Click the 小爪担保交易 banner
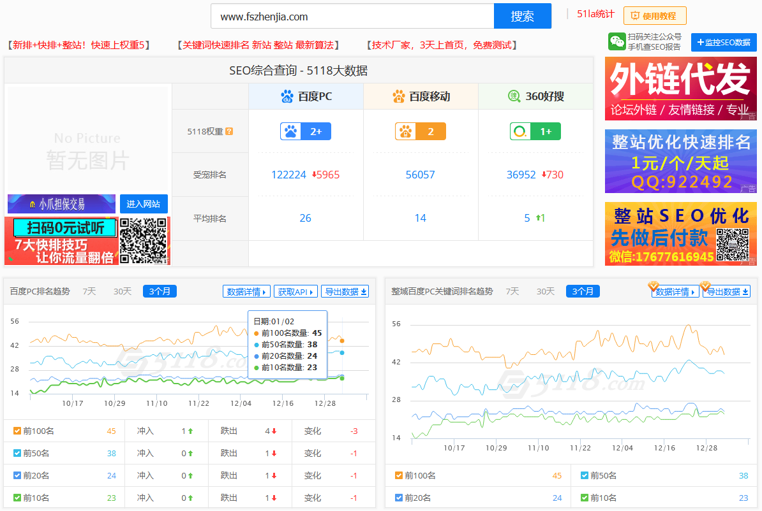This screenshot has width=762, height=511. [x=62, y=205]
